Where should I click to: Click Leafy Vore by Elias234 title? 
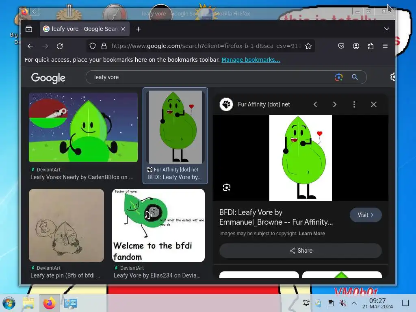tap(157, 276)
